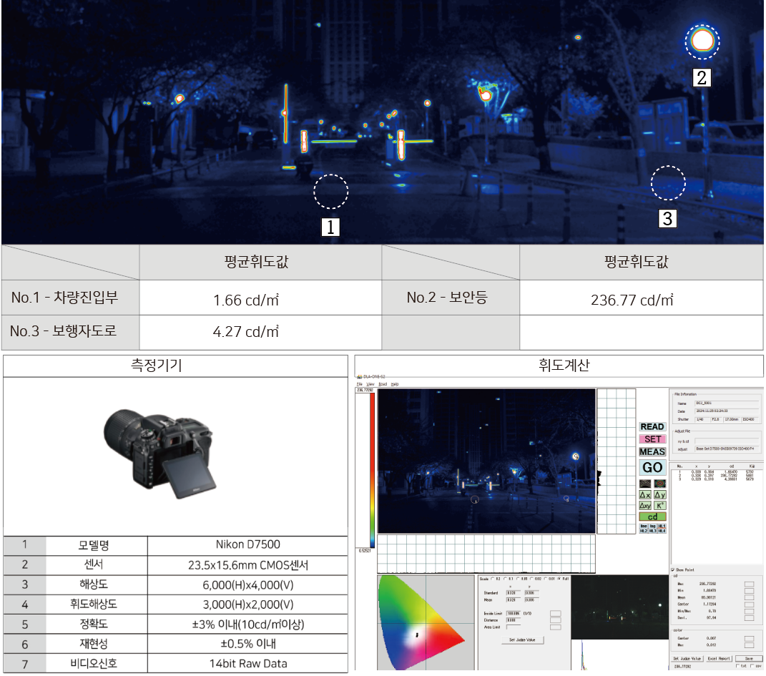Open the Road menu
Screen dimensions: 766x676
point(383,384)
